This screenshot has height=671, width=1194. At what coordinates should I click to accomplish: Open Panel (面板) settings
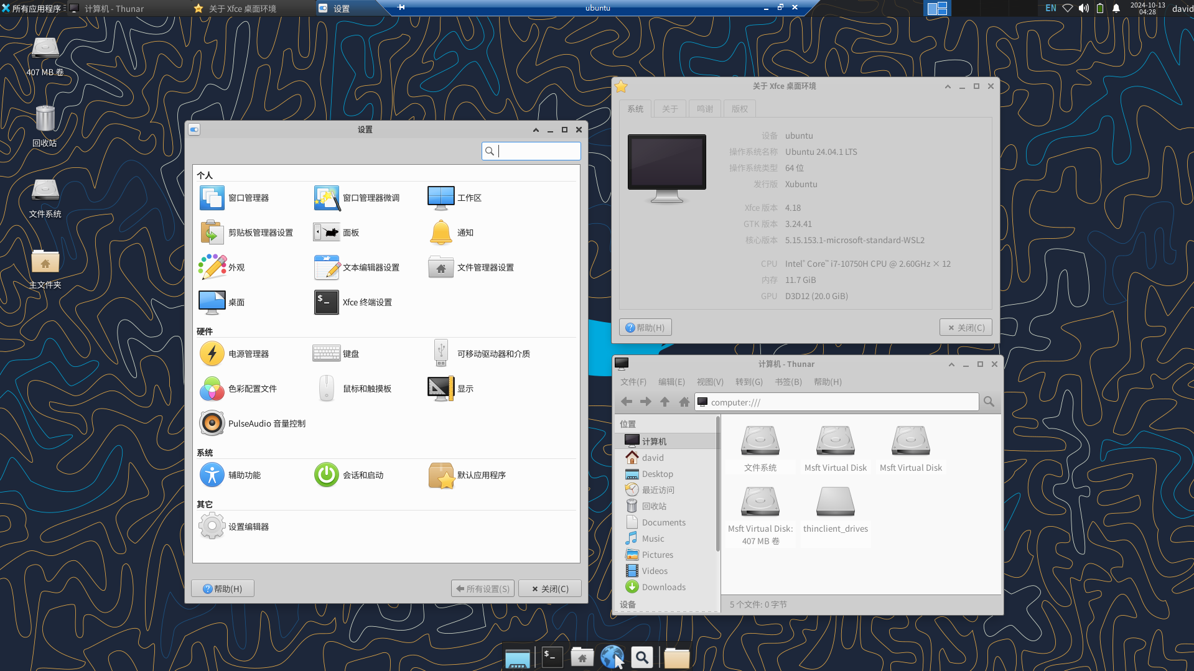pos(337,233)
